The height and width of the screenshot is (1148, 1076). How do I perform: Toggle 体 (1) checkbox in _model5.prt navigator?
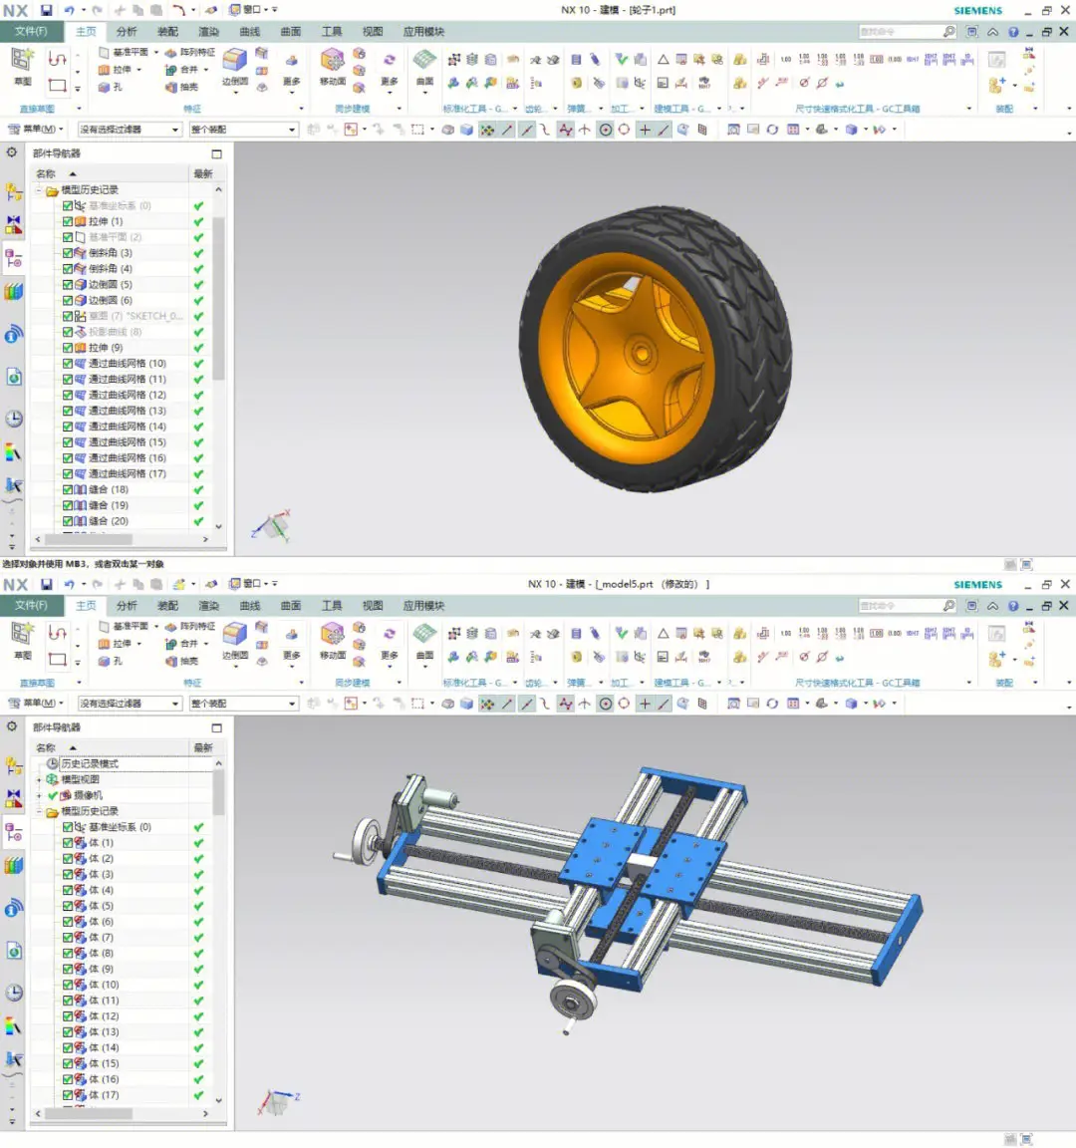click(68, 843)
